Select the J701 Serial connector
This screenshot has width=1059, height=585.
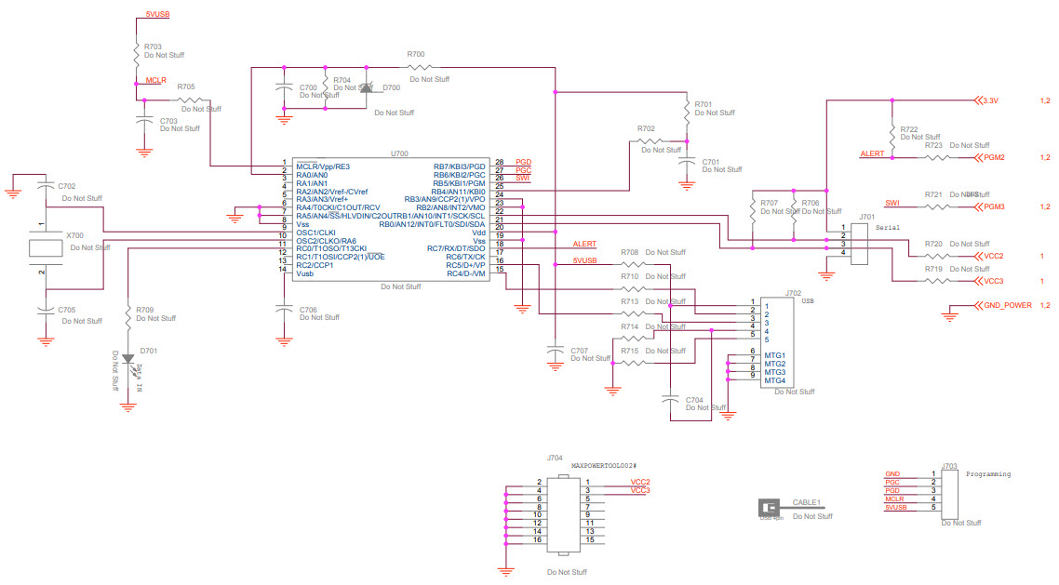pyautogui.click(x=858, y=244)
